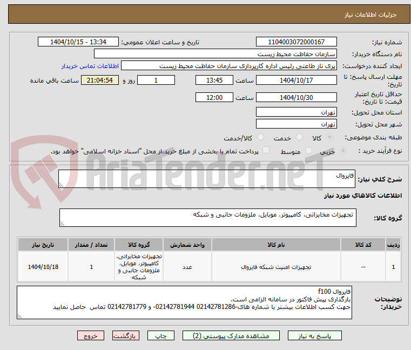
Task: Click the buyer organization name field
Action: (x=215, y=54)
